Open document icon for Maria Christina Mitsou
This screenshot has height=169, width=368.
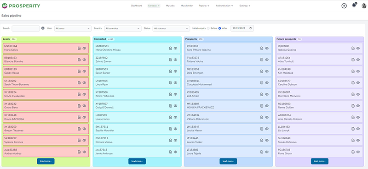click(x=171, y=48)
